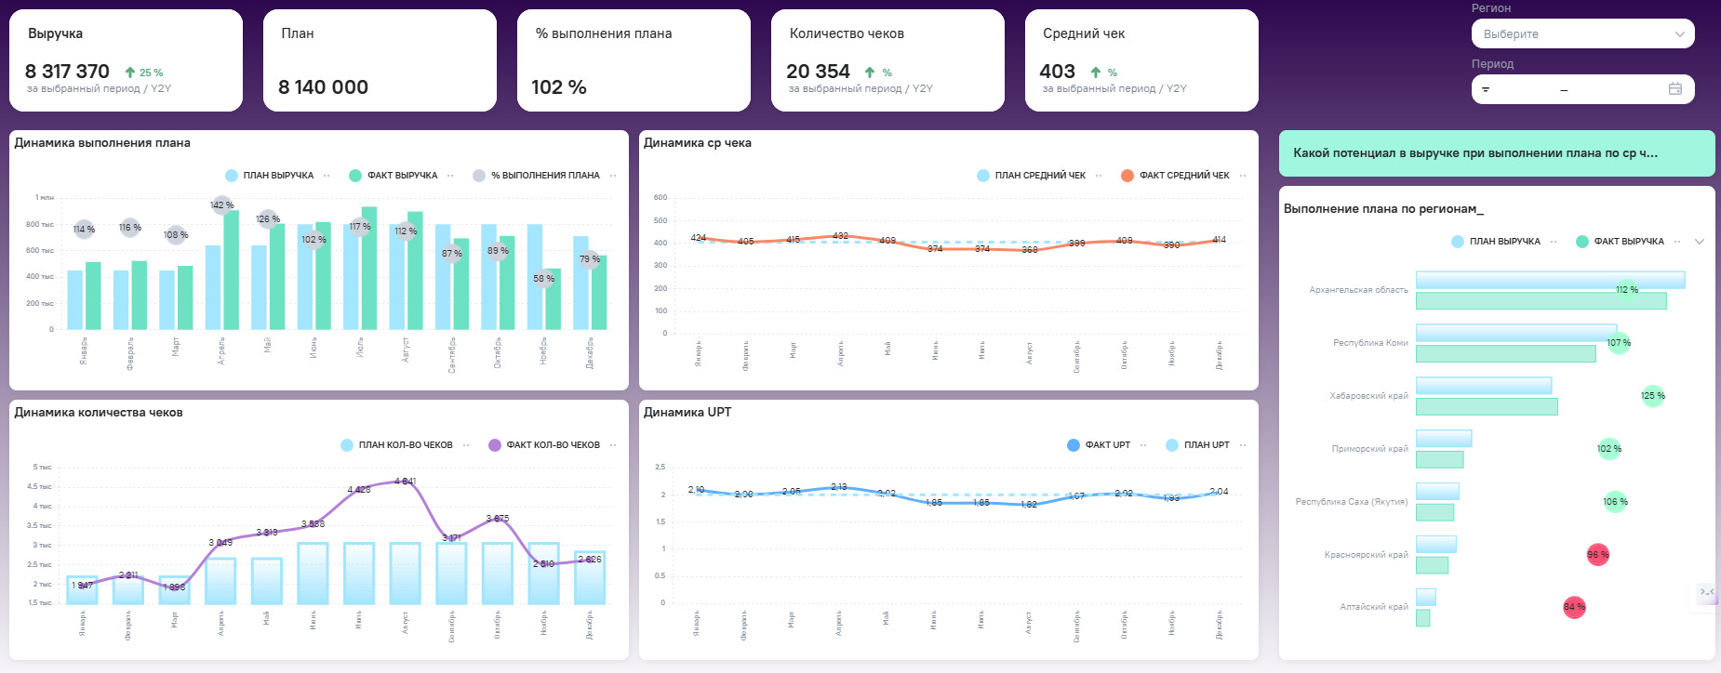1721x673 pixels.
Task: Expand the chevron beside ФАКТ ВЫРУЧКА in regions chart
Action: [1700, 242]
